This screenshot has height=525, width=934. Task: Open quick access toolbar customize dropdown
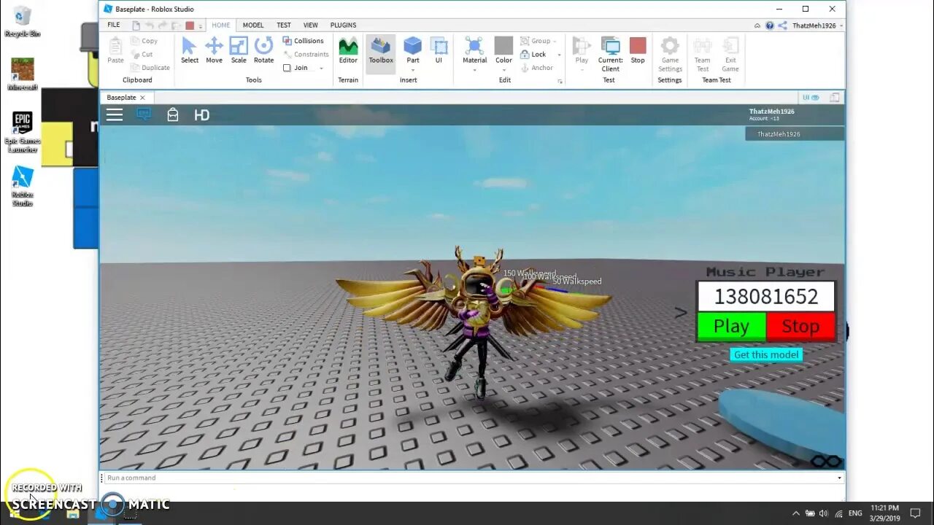point(201,26)
